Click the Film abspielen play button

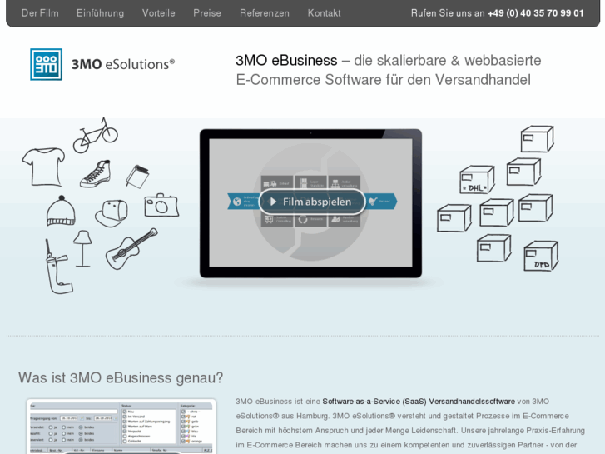point(312,202)
